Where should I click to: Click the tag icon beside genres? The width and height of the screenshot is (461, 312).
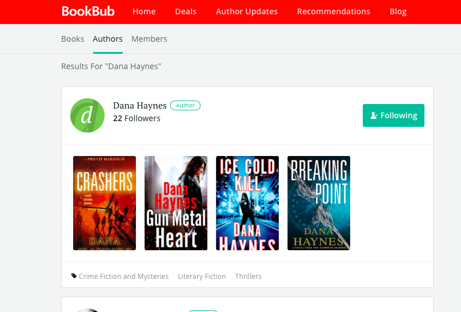[x=74, y=276]
